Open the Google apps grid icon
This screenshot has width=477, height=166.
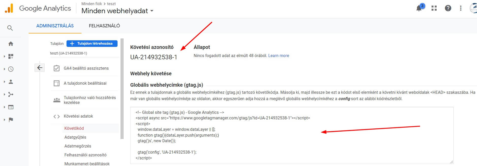(434, 8)
